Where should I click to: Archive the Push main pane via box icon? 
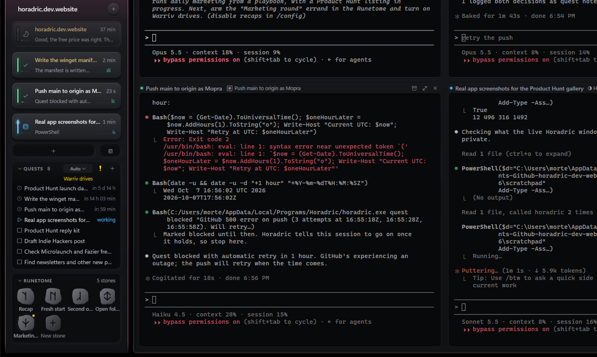(414, 88)
